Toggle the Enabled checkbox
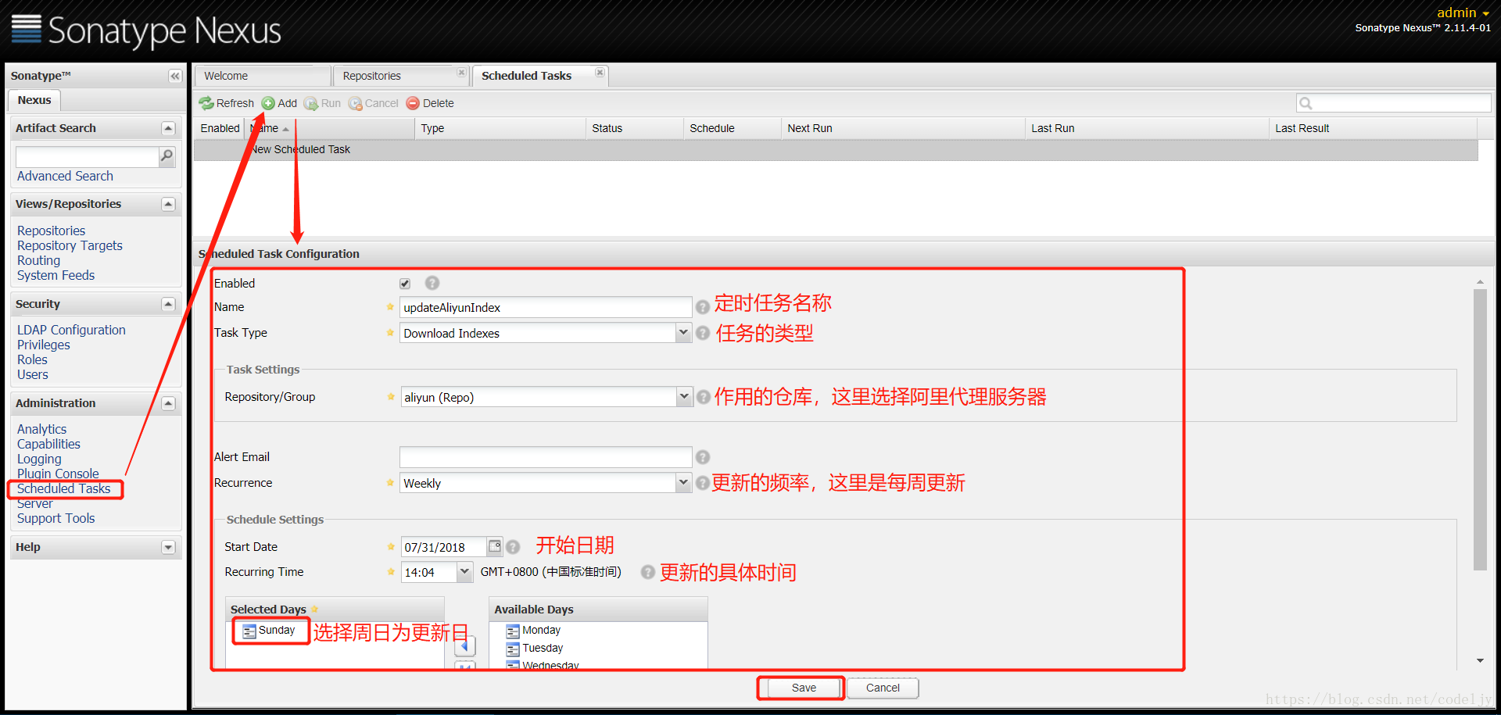 click(405, 284)
